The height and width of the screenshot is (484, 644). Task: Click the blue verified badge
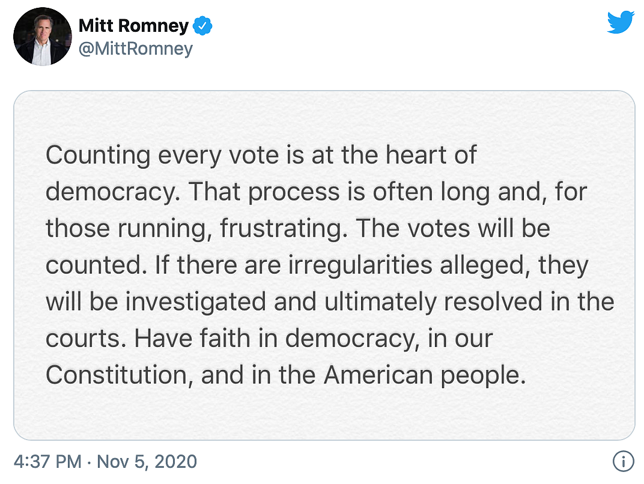tap(202, 26)
